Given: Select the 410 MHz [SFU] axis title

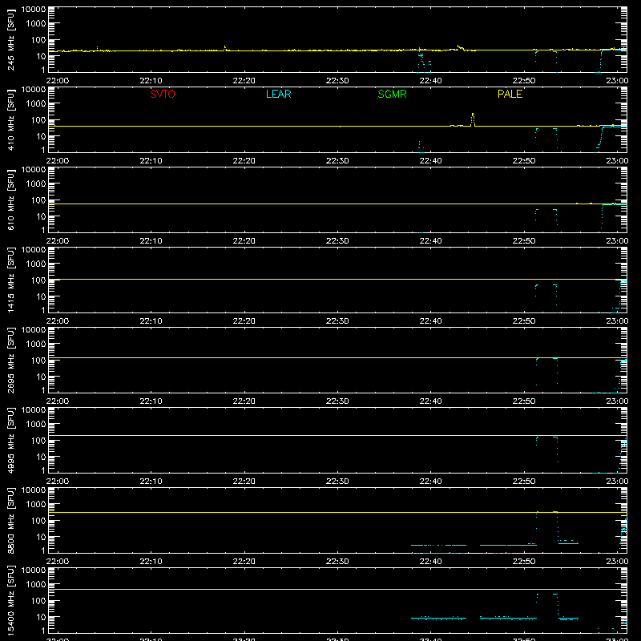Looking at the screenshot, I should click(x=11, y=119).
